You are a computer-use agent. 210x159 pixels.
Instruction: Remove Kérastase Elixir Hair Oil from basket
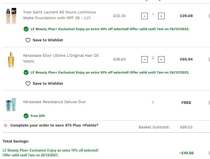tap(209, 59)
